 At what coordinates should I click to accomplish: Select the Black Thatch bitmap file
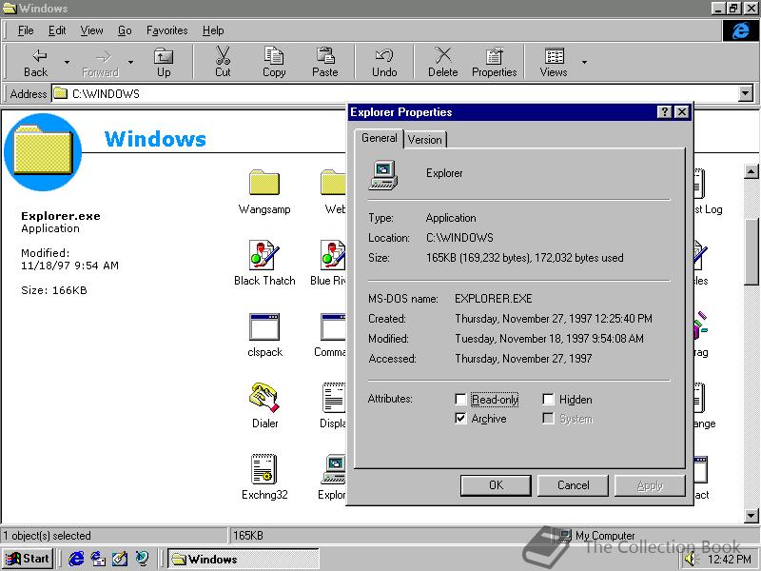point(264,263)
